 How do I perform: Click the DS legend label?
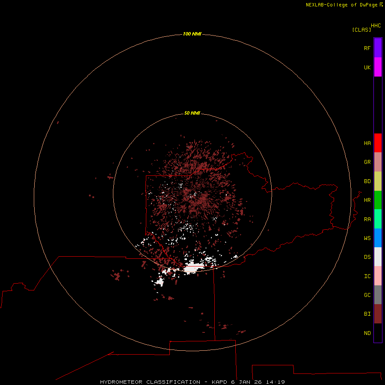coord(367,257)
